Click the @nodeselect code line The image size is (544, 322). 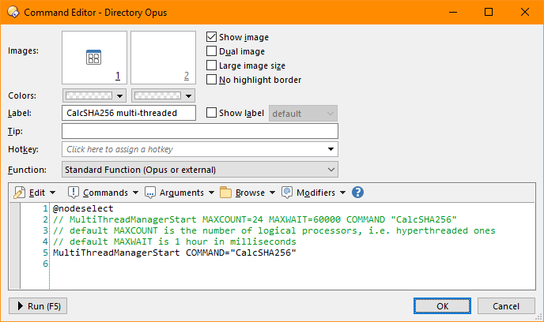pos(83,208)
